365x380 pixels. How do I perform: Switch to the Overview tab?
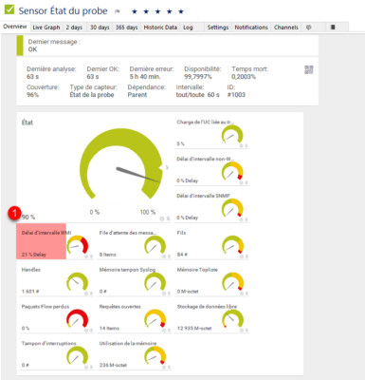15,27
